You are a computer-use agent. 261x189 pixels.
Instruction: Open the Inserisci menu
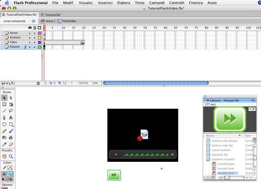pyautogui.click(x=105, y=3)
